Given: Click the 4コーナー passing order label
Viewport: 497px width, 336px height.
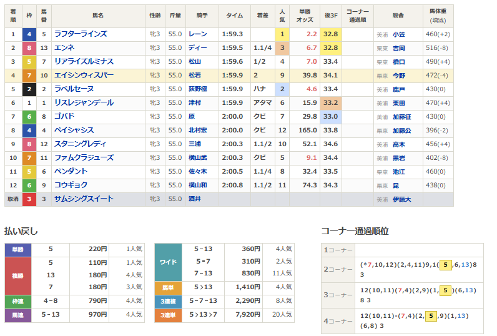Looking at the screenshot, I should click(x=337, y=320).
